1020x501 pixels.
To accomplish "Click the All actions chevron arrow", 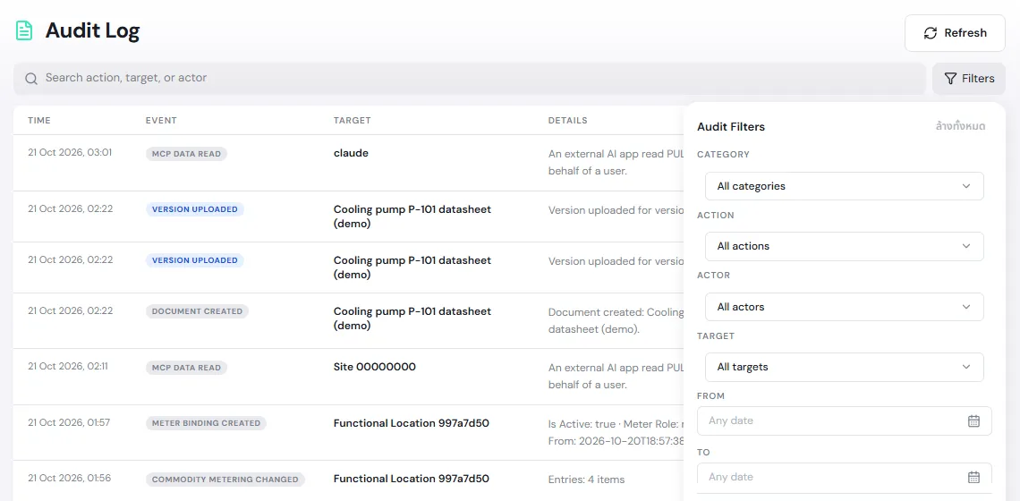I will 966,246.
